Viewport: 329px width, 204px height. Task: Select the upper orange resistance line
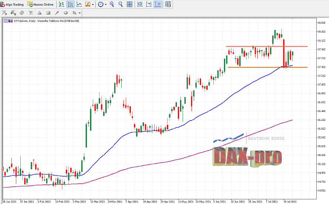click(x=267, y=46)
